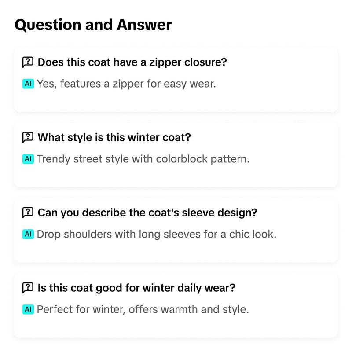The width and height of the screenshot is (352, 352).
Task: Click empty area of winter daily wear card
Action: (292, 323)
